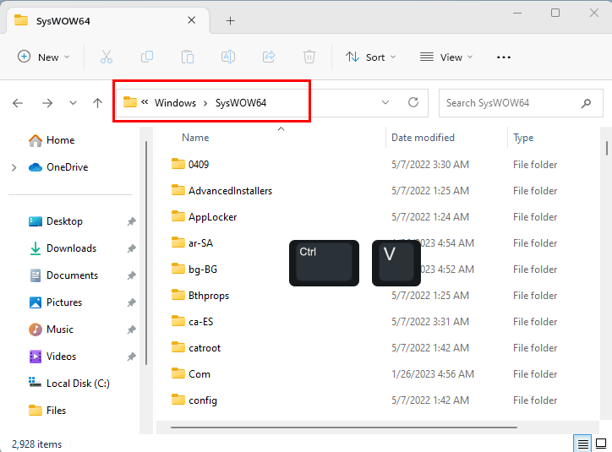The image size is (612, 452).
Task: Click the navigation pane scrollbar
Action: [146, 253]
